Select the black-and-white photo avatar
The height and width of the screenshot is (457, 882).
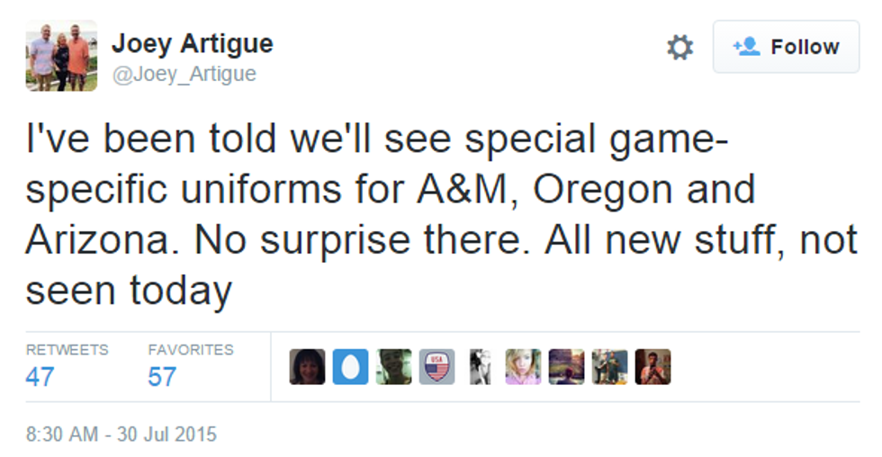coord(480,367)
